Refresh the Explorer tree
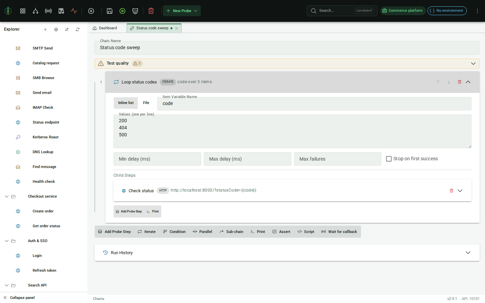Image resolution: width=485 pixels, height=303 pixels. coord(77,29)
